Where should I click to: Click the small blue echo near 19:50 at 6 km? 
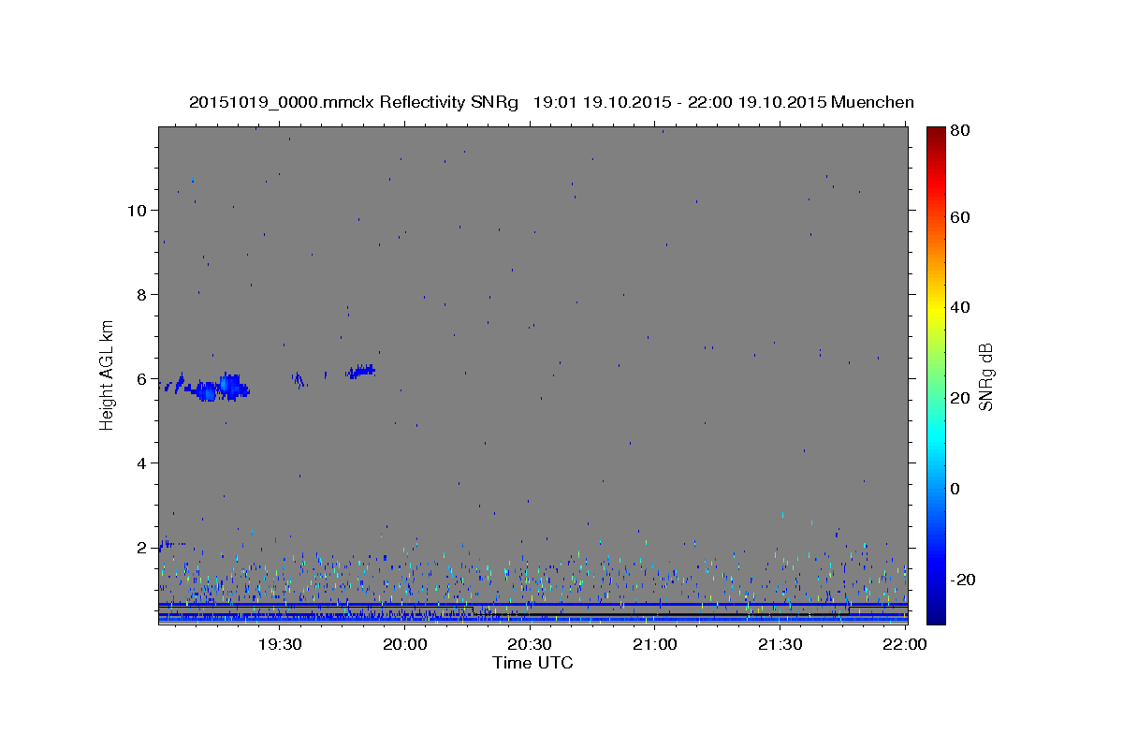tap(360, 372)
